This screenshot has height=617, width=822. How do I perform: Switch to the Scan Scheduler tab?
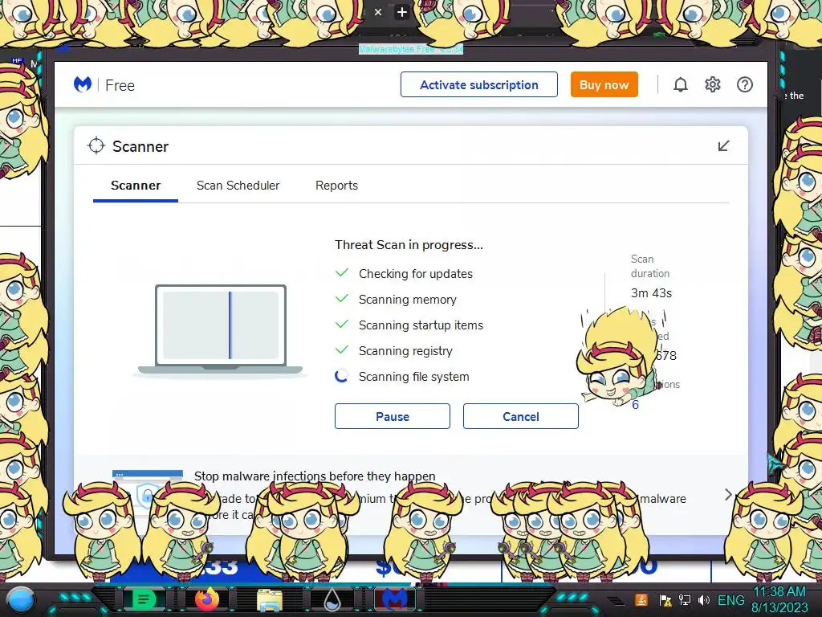(x=238, y=186)
